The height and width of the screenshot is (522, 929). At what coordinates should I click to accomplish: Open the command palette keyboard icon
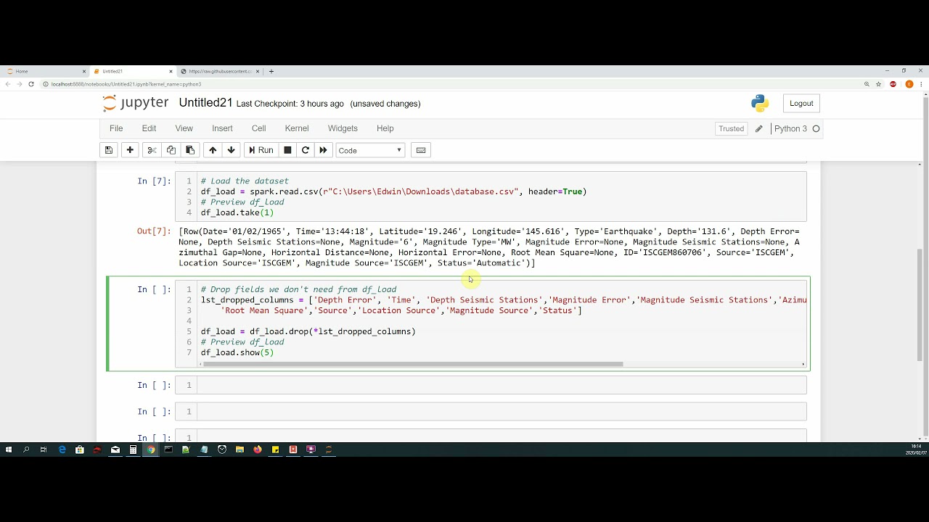(x=421, y=150)
